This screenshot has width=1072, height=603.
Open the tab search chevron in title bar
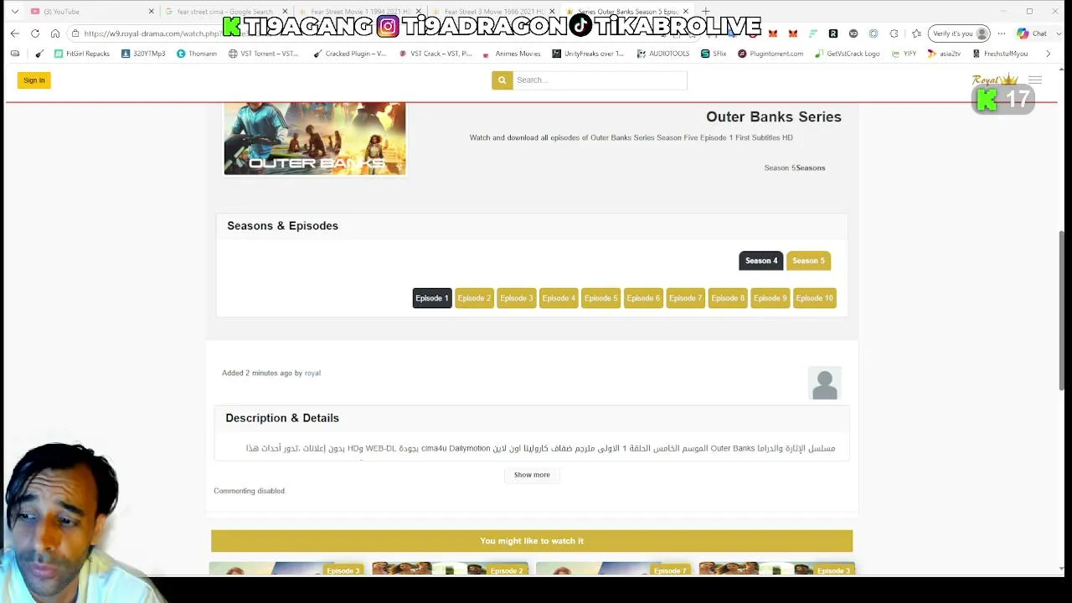point(14,12)
